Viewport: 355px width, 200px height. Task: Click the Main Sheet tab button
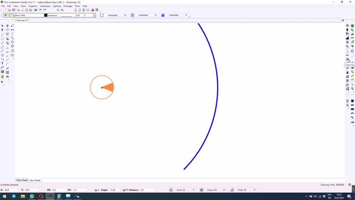pos(22,180)
